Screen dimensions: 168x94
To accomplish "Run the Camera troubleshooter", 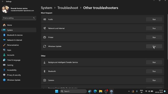I will [x=154, y=80].
